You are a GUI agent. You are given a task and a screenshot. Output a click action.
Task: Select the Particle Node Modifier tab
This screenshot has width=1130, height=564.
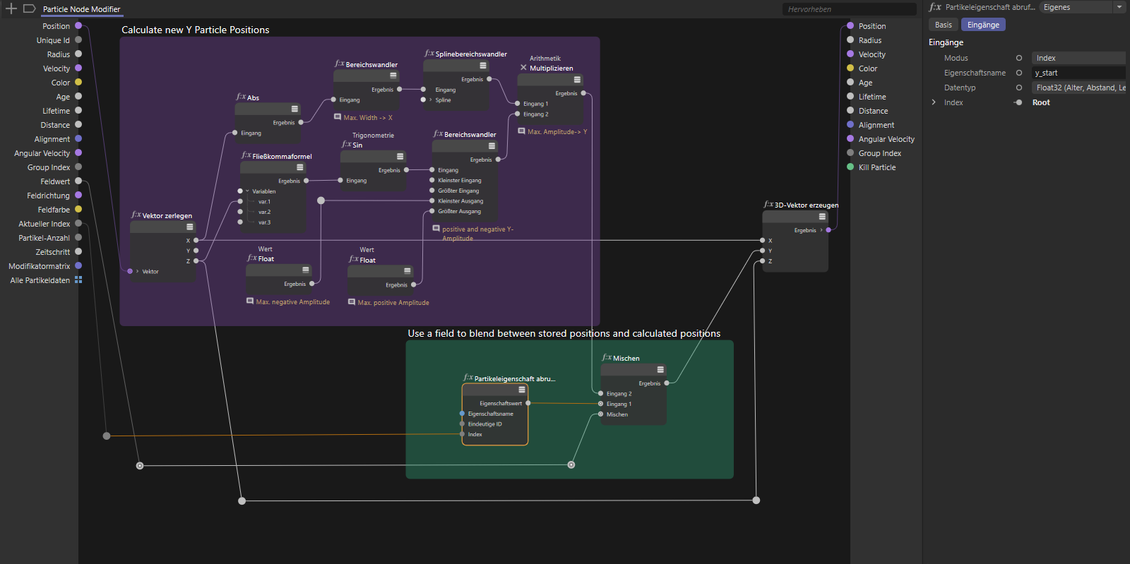click(81, 9)
